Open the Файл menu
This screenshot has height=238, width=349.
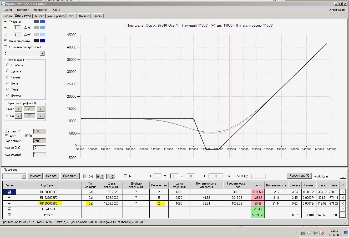(x=8, y=10)
